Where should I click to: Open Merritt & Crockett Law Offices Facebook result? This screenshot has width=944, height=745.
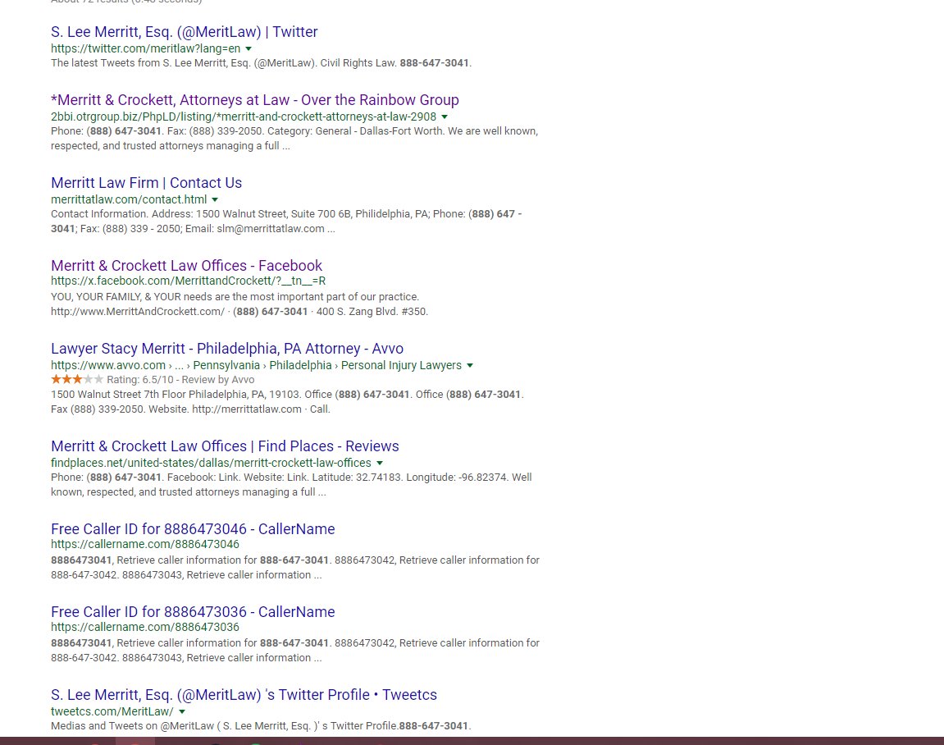pos(187,266)
